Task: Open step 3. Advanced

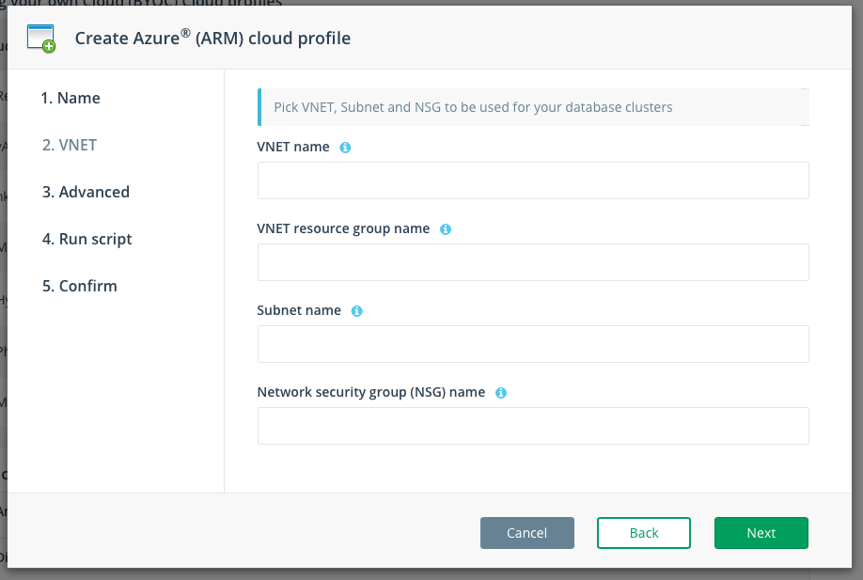Action: 86,192
